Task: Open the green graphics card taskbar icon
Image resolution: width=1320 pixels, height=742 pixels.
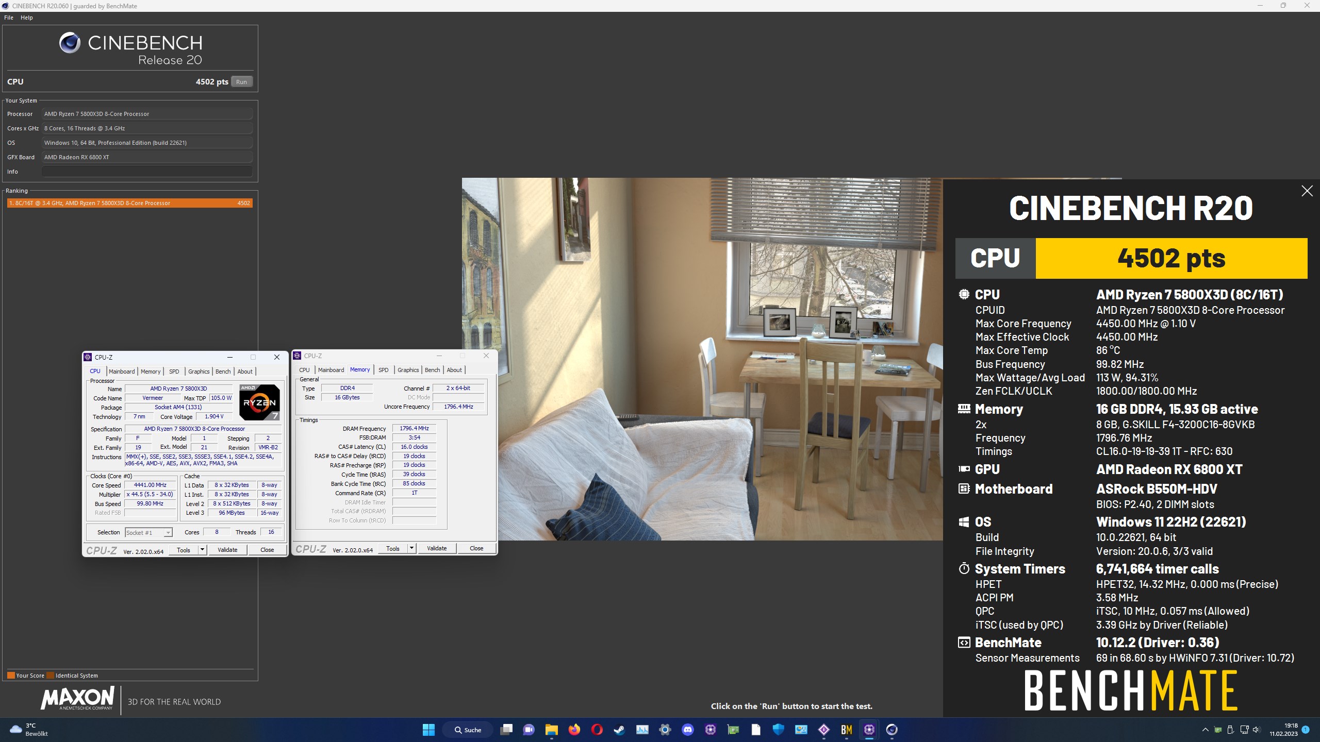Action: click(x=733, y=730)
